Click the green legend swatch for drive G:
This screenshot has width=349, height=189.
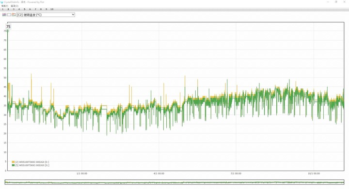[13, 165]
